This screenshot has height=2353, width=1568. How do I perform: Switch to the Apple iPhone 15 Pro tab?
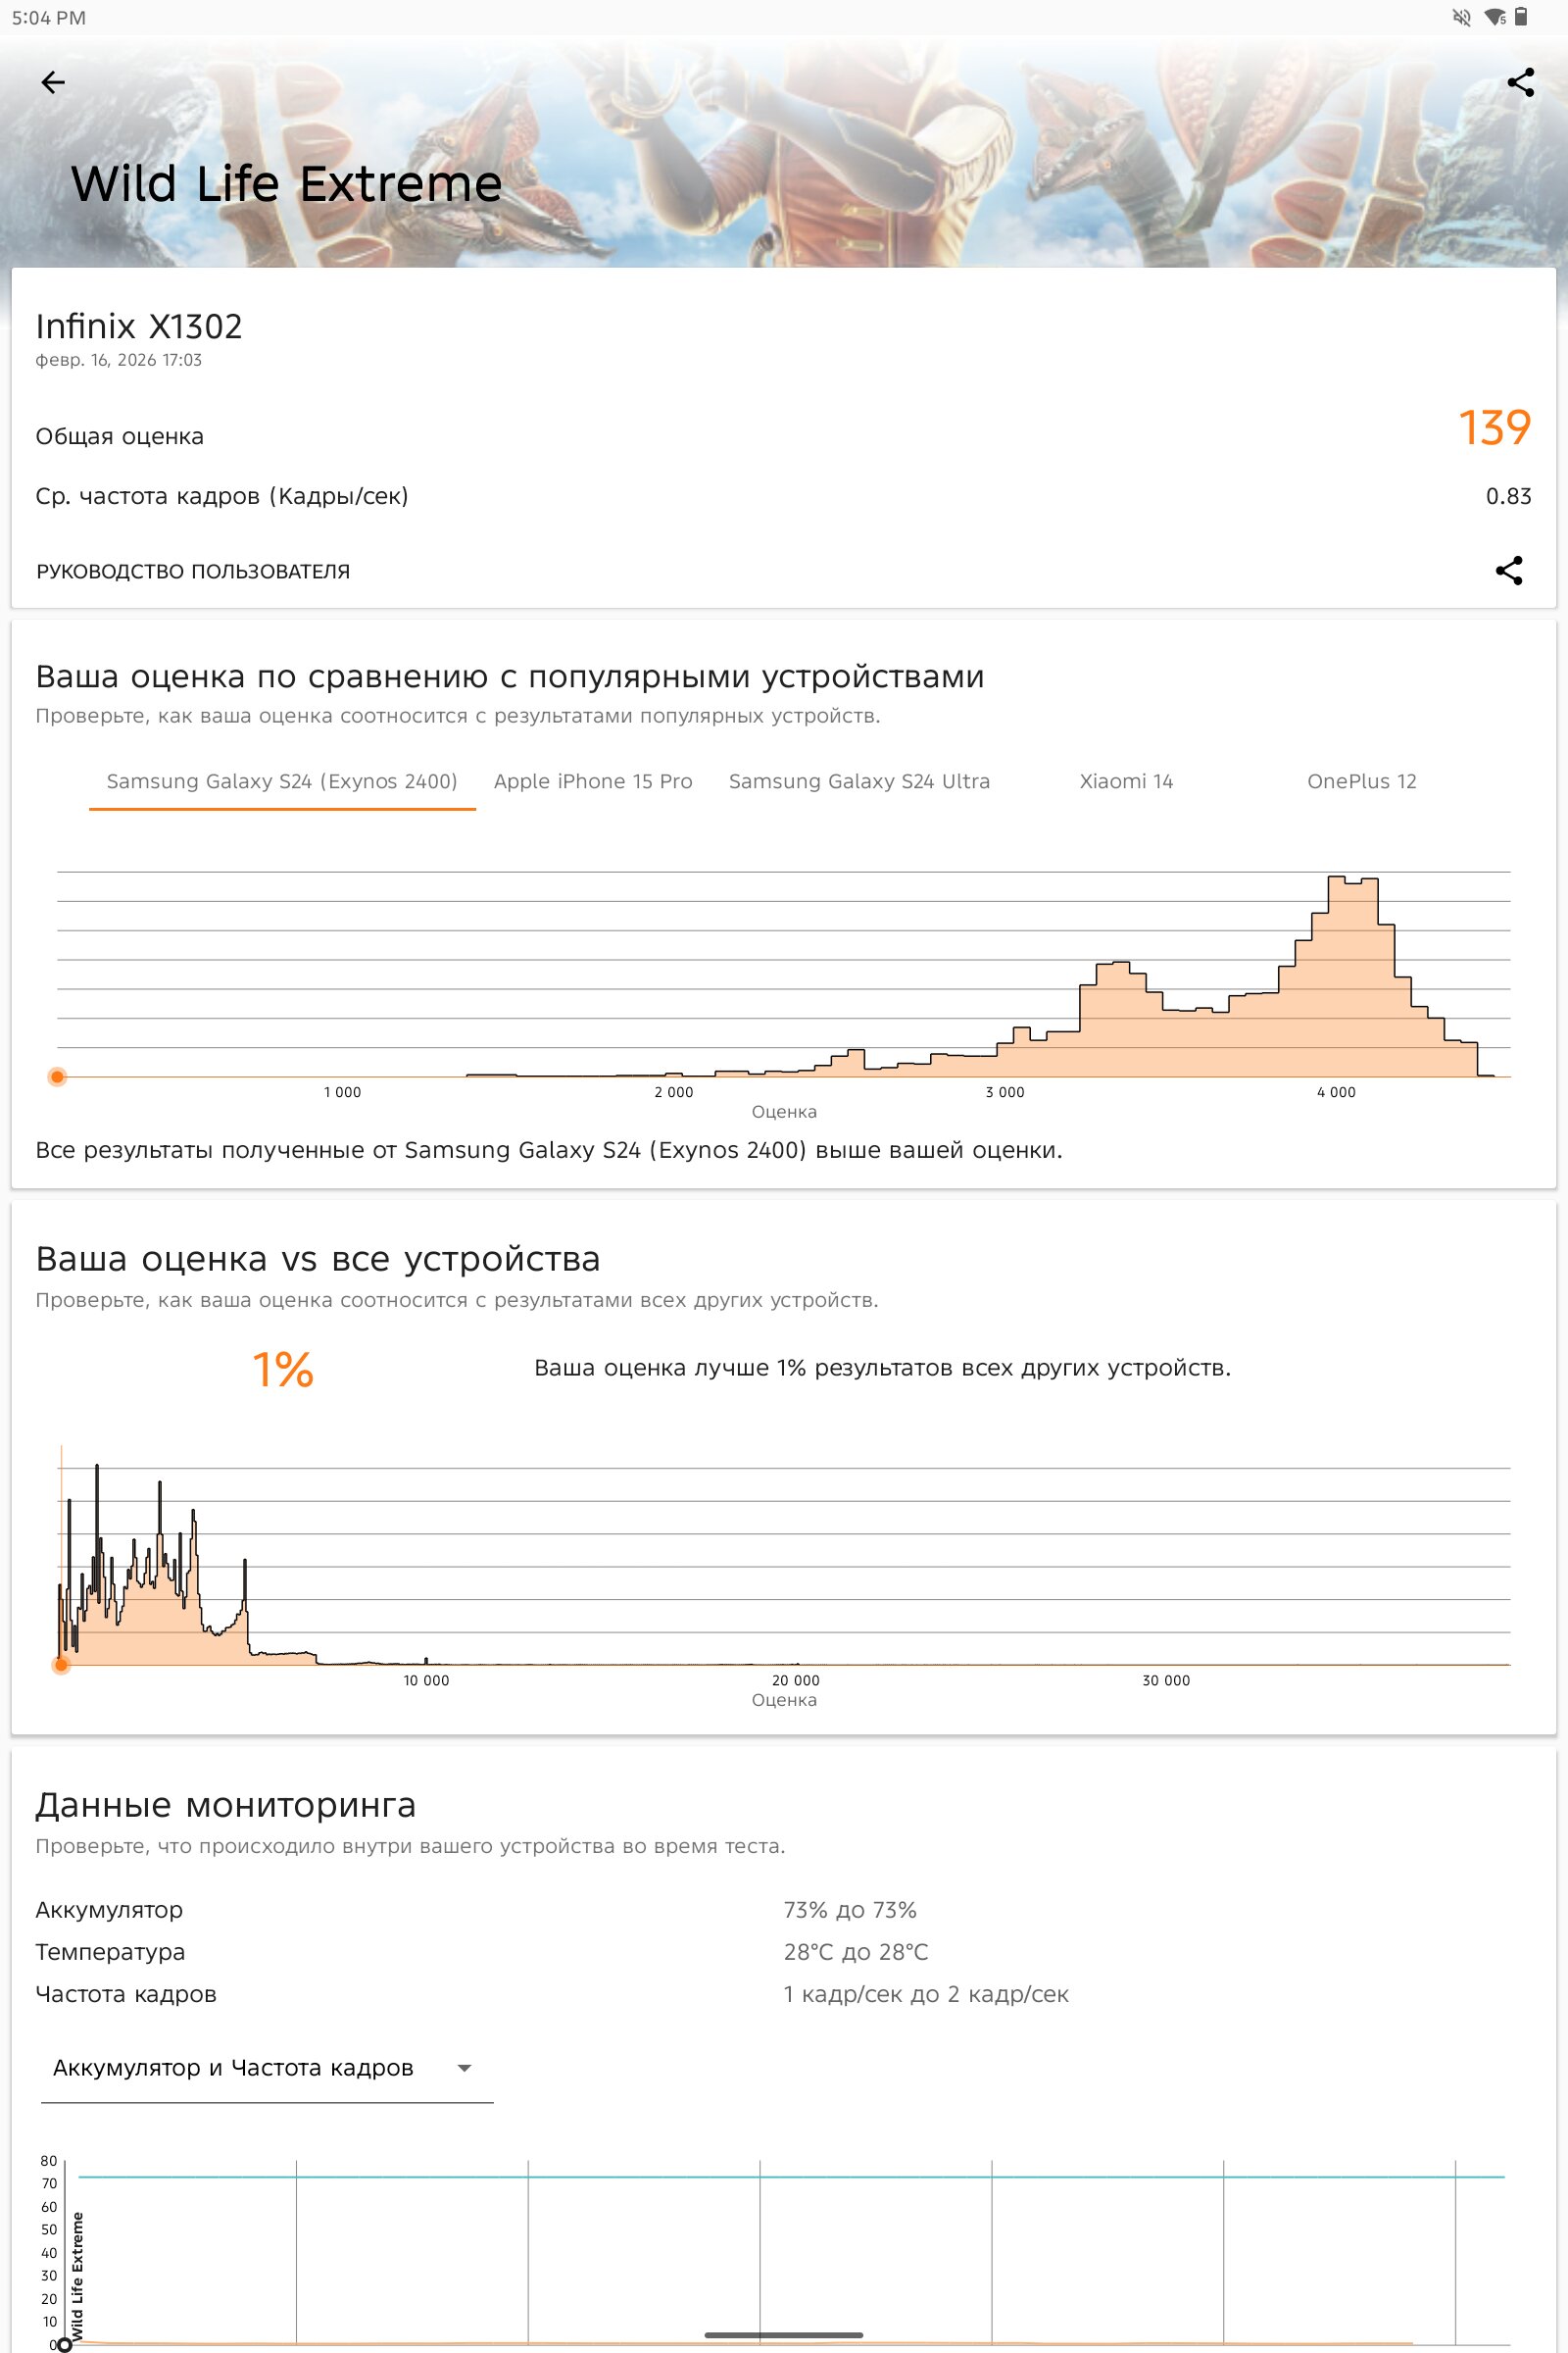tap(593, 781)
